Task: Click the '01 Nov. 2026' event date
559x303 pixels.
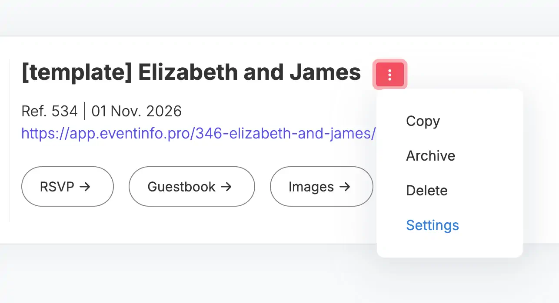Action: coord(136,112)
